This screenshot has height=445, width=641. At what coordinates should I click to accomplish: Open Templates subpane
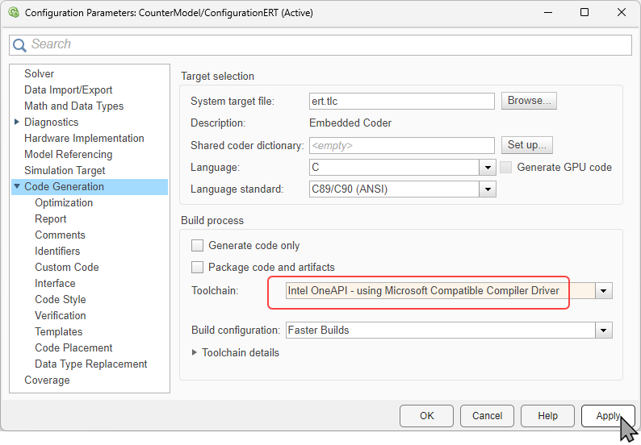pyautogui.click(x=59, y=331)
